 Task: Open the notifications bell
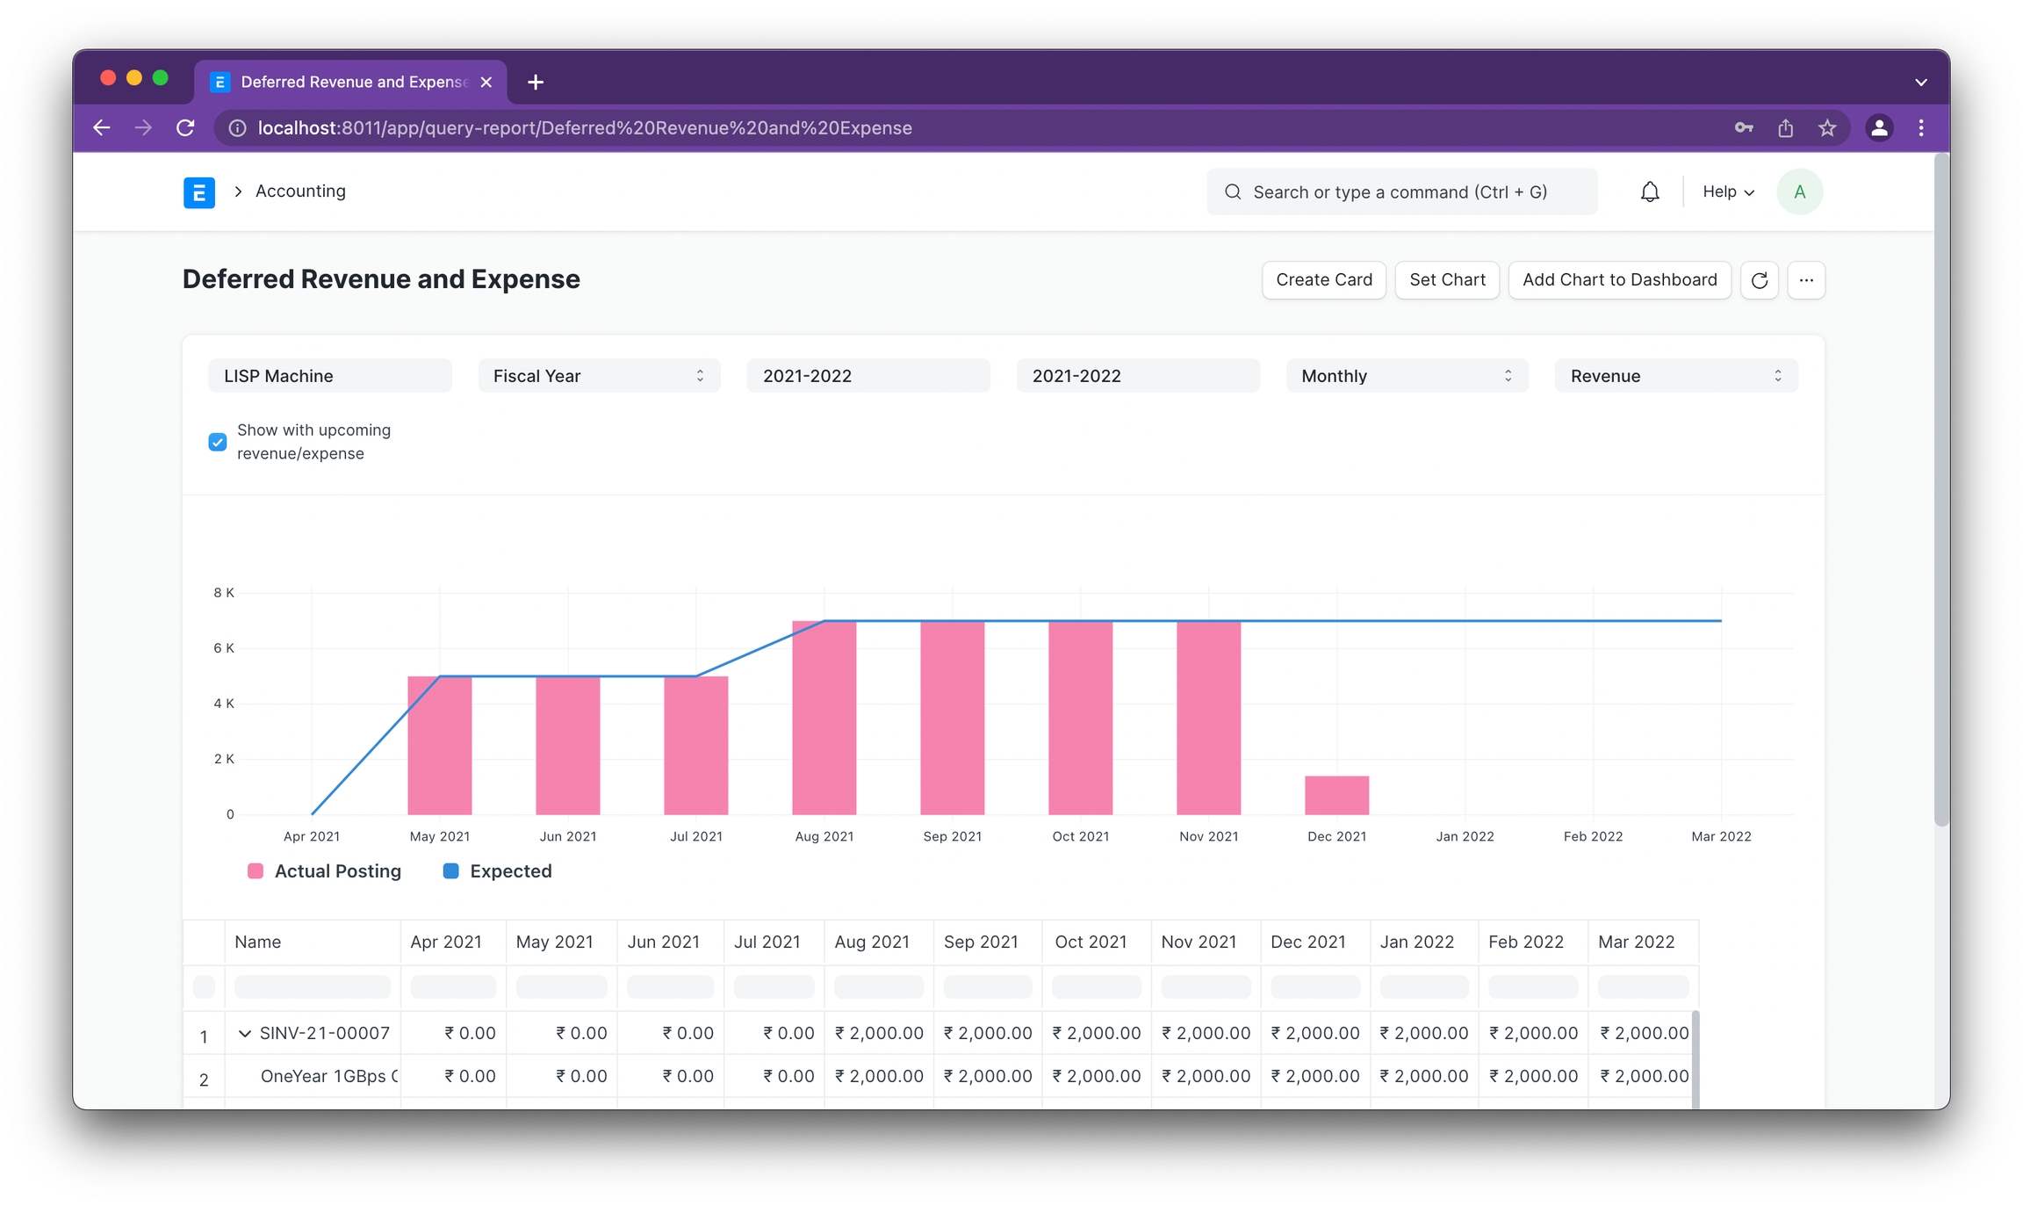(1649, 191)
